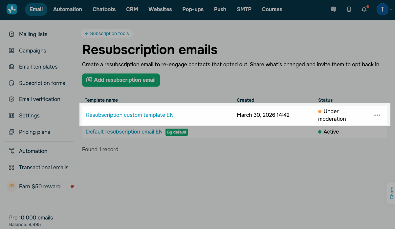
Task: Open the mobile app icon in header
Action: tap(349, 9)
